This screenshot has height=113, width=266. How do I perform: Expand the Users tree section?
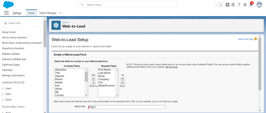click(x=3, y=89)
